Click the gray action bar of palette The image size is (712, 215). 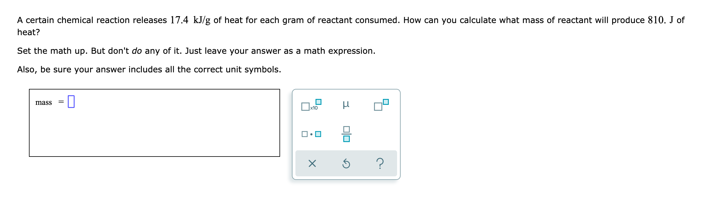(346, 163)
